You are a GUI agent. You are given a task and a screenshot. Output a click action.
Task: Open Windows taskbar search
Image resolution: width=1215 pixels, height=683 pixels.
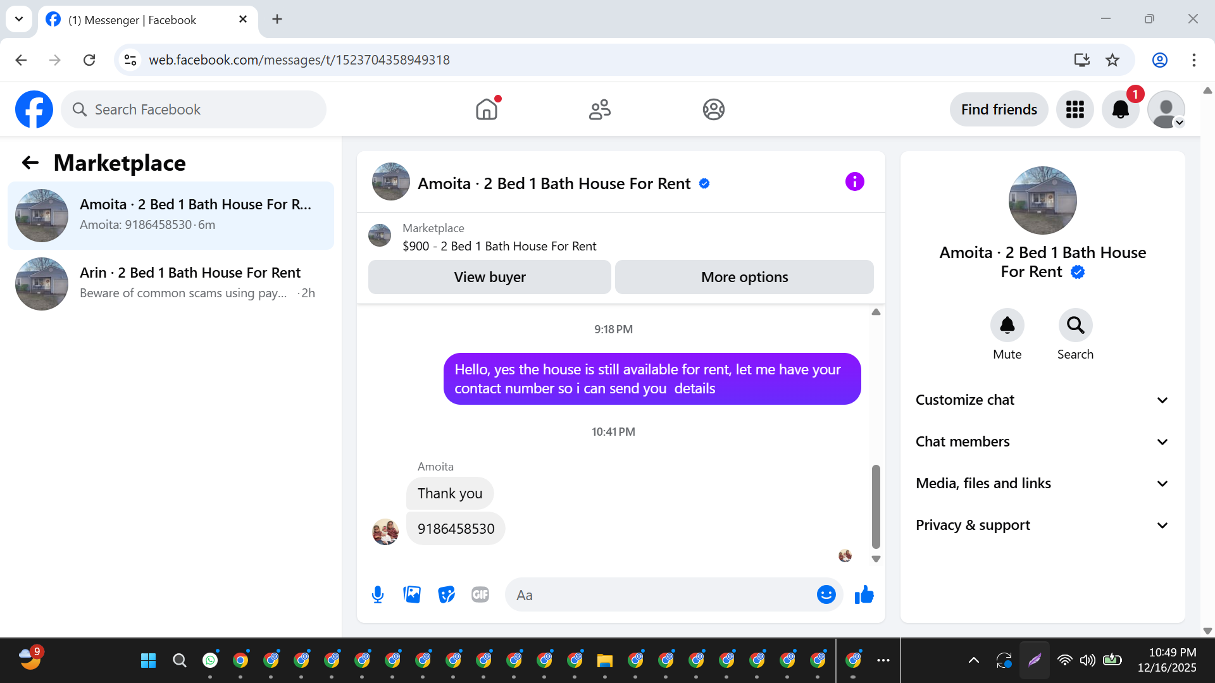[x=179, y=660]
